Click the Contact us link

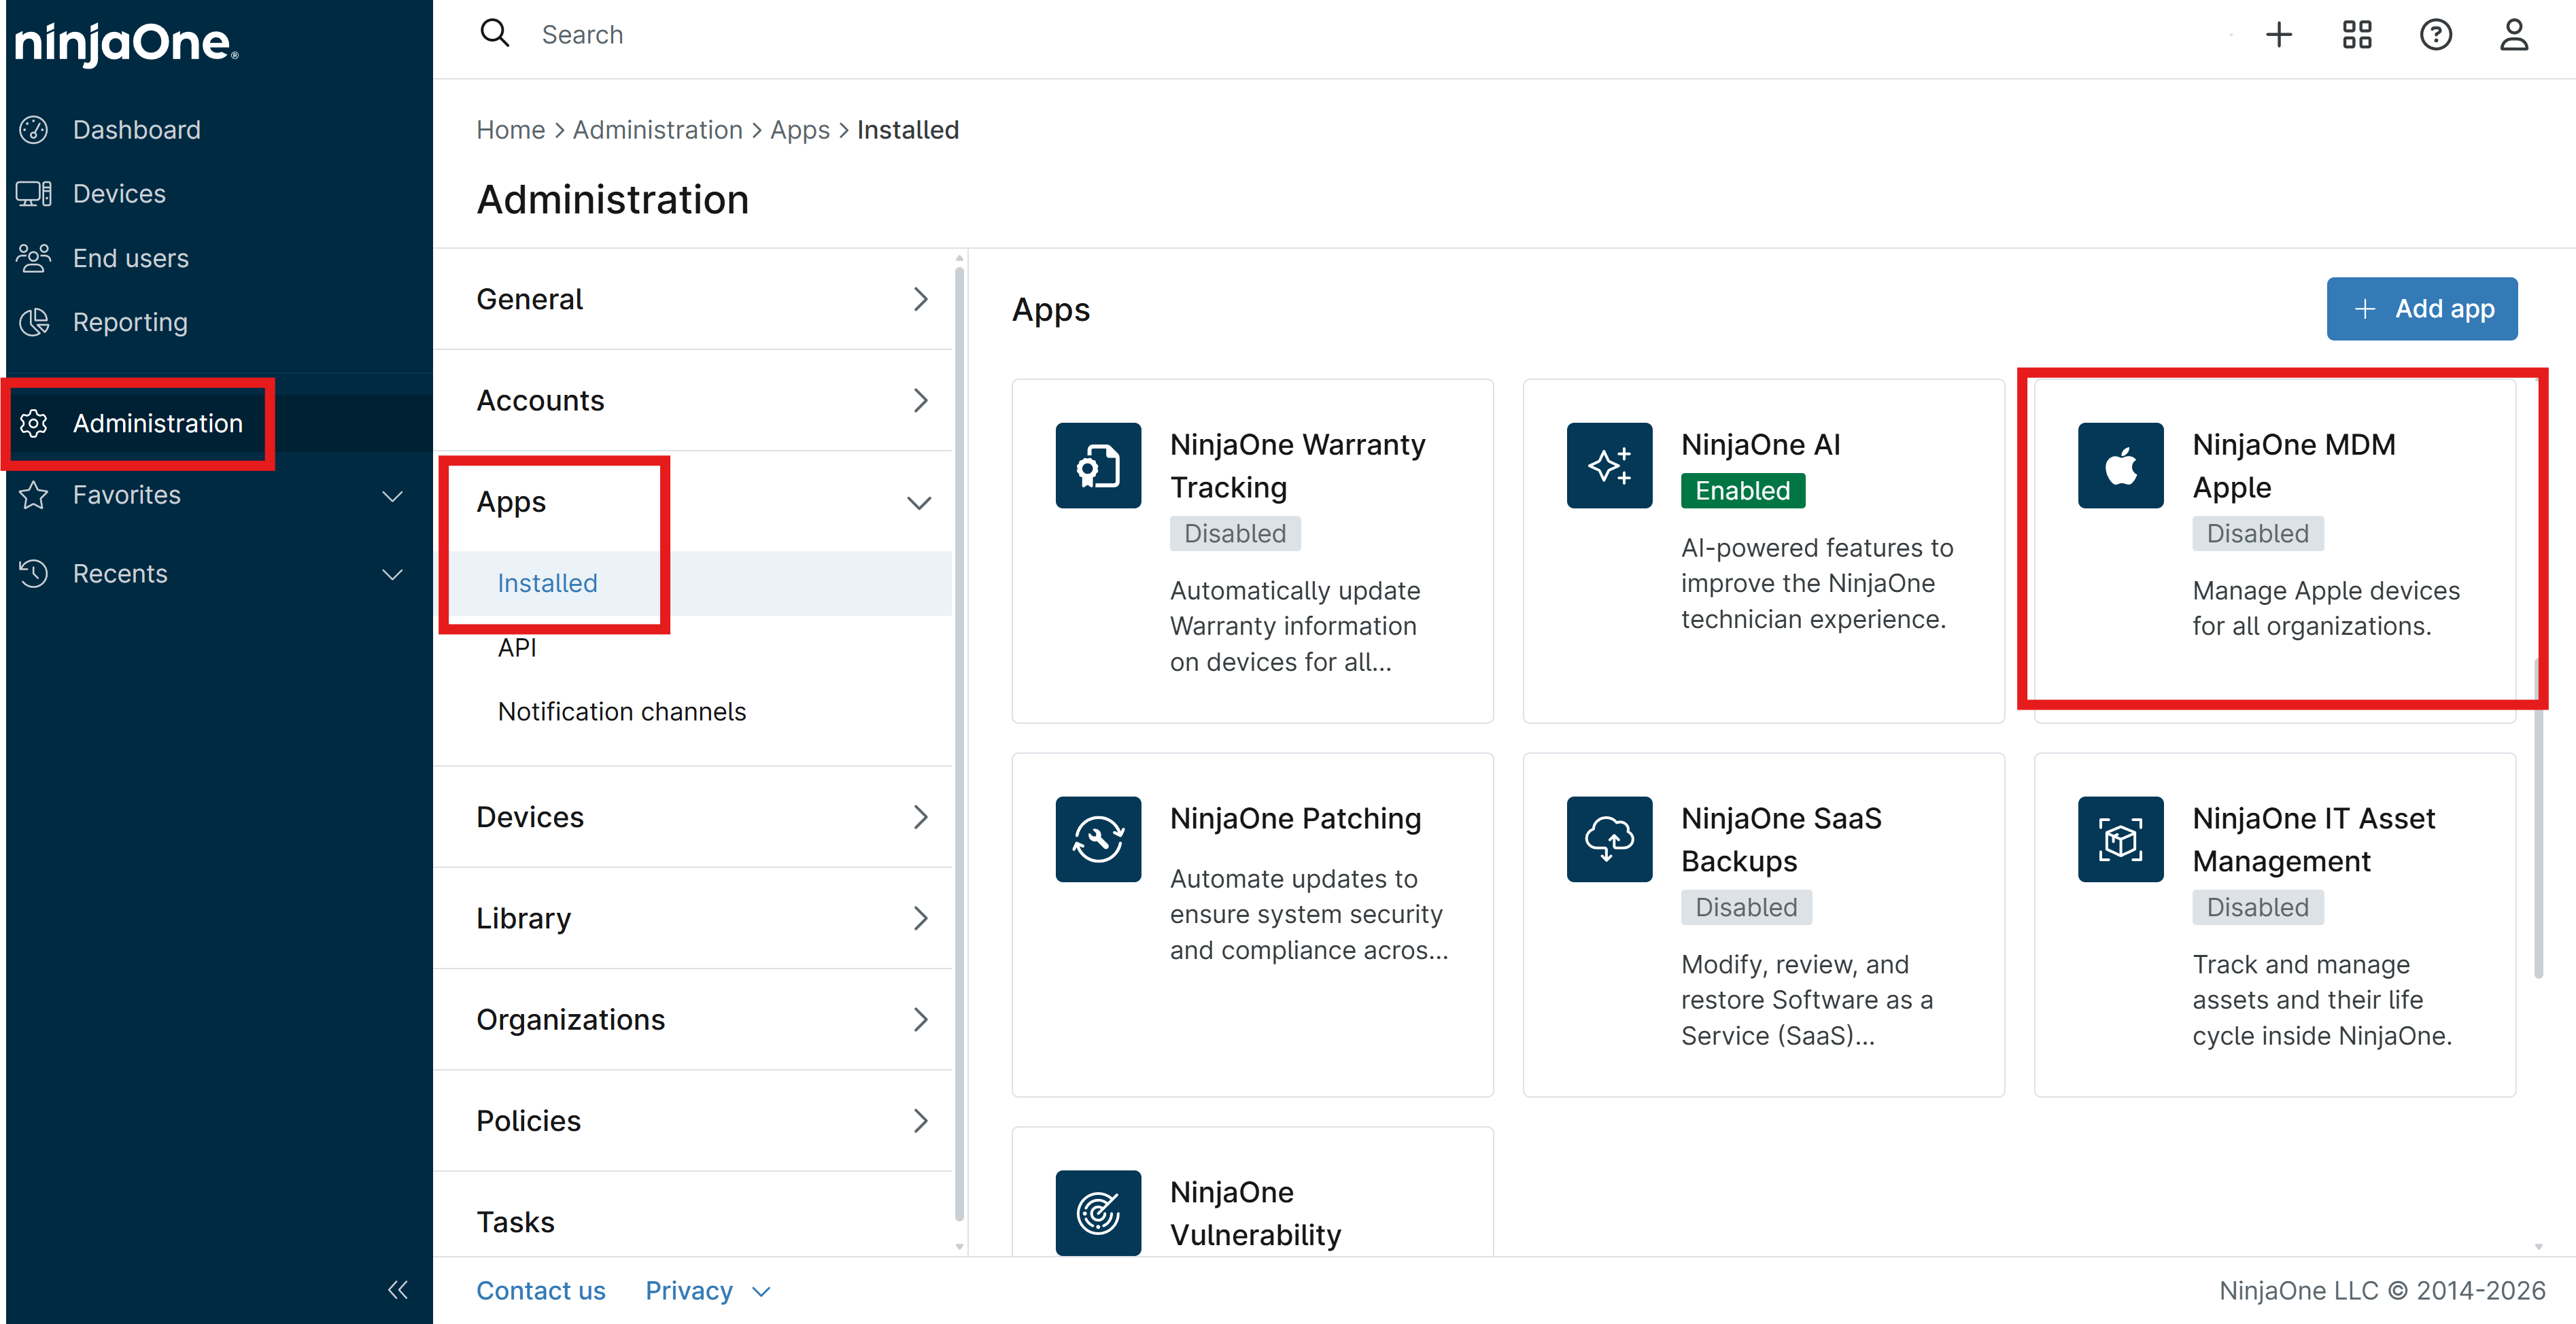pos(541,1291)
